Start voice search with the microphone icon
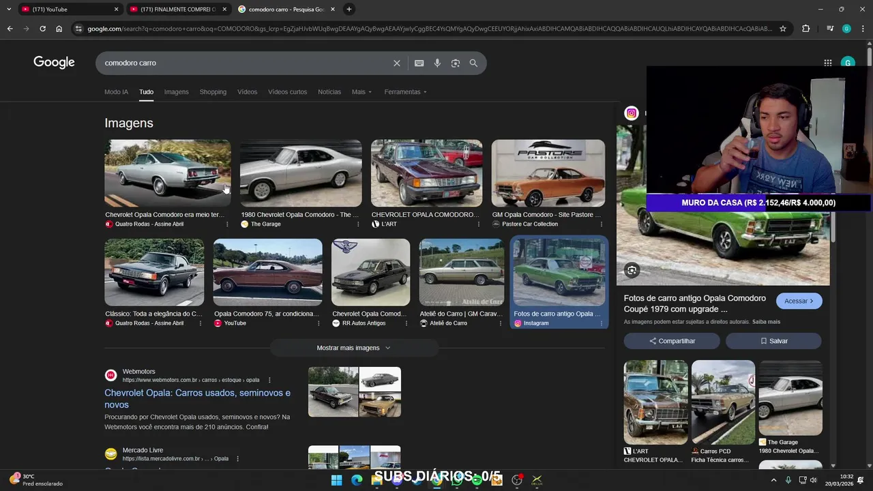873x491 pixels. click(437, 63)
